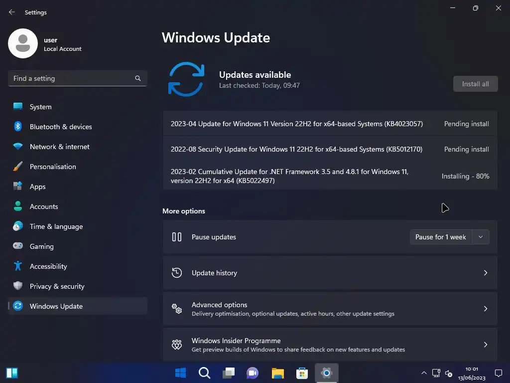Click the KB5012170 security update entry
The image size is (510, 383).
click(x=330, y=149)
